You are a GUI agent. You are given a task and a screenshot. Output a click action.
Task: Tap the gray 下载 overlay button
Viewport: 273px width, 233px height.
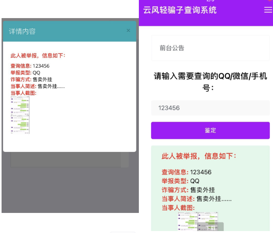click(x=211, y=227)
